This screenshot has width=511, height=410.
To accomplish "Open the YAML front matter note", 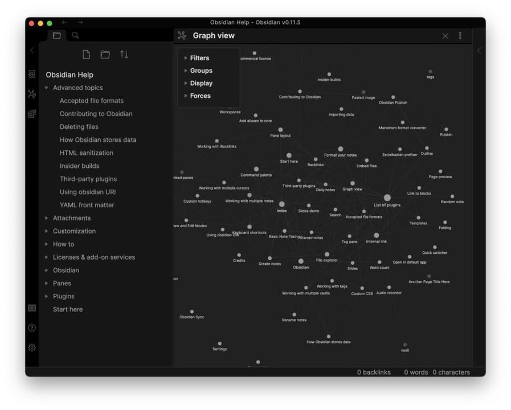I will click(x=87, y=205).
